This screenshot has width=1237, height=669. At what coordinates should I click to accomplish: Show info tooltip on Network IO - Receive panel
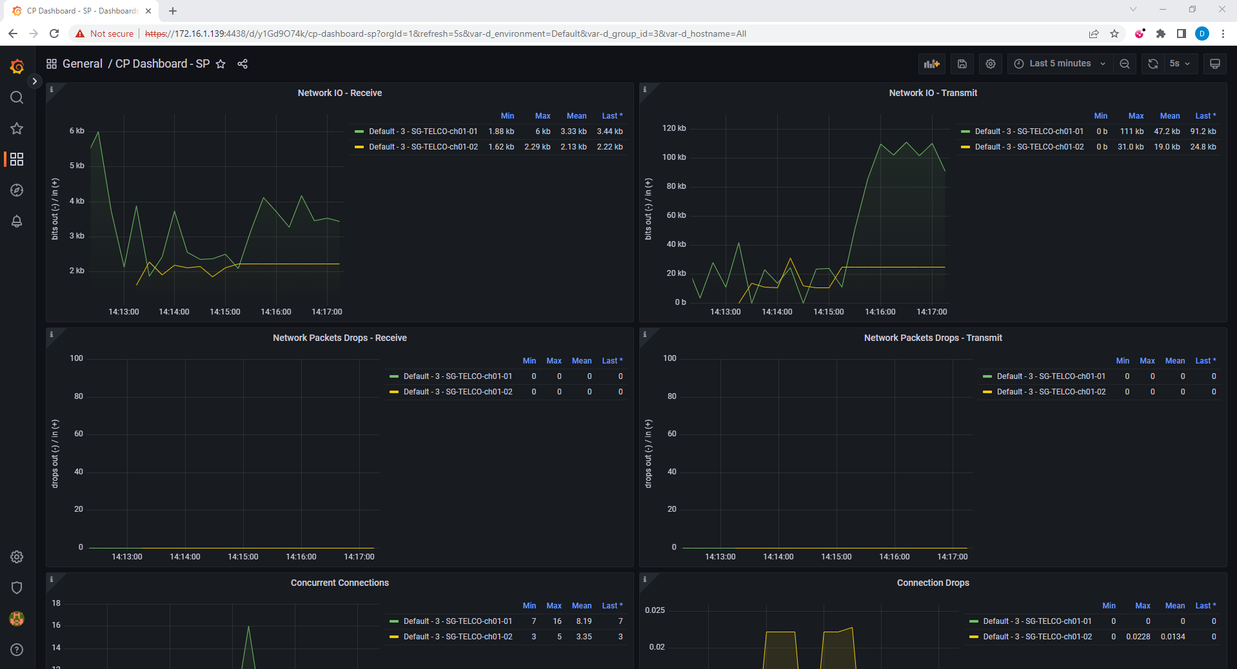pos(52,90)
